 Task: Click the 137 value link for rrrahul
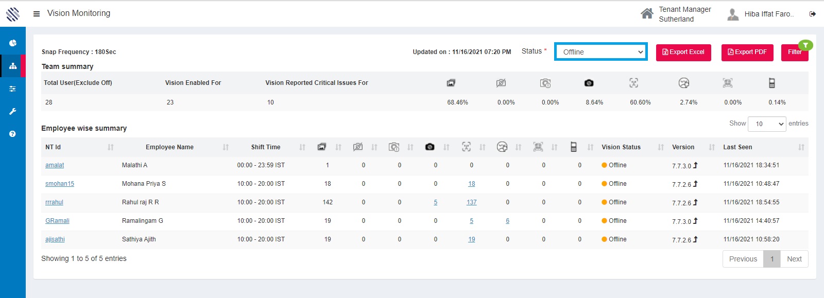click(471, 202)
